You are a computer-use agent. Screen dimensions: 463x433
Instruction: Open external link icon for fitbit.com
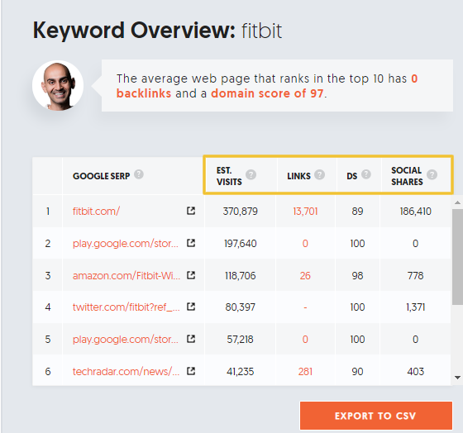point(191,211)
